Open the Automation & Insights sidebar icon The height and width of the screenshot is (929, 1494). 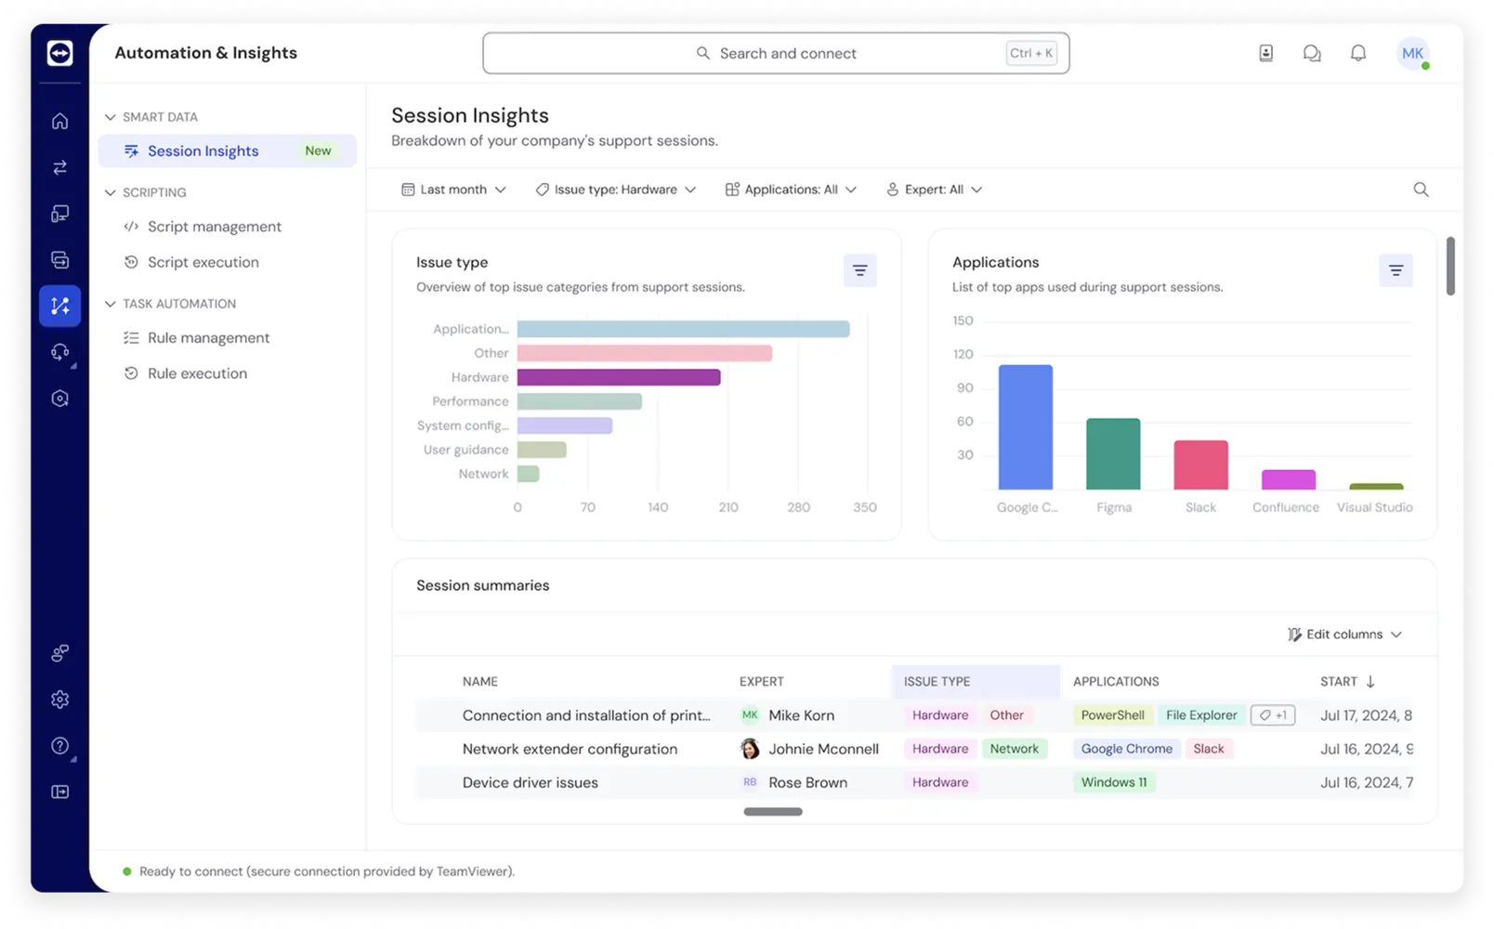(x=59, y=306)
